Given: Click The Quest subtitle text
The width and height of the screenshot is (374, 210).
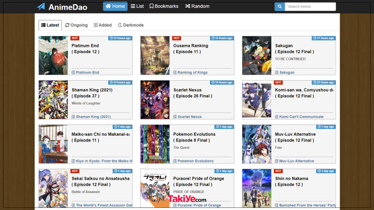Looking at the screenshot, I should pyautogui.click(x=181, y=147).
